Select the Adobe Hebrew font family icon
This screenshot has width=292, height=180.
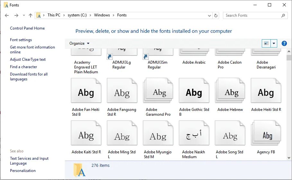click(x=230, y=91)
